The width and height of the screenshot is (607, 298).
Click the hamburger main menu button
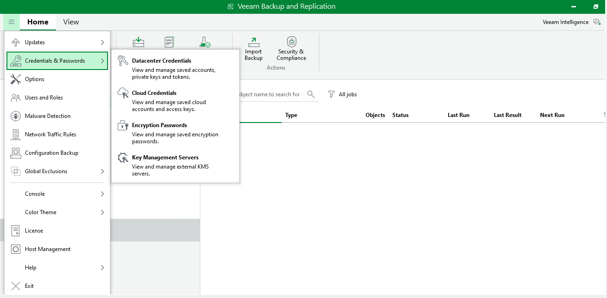point(12,22)
